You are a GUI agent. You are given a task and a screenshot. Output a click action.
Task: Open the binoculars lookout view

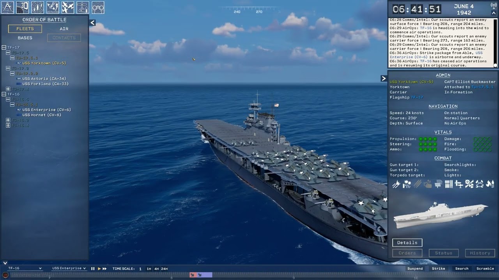pos(98,7)
